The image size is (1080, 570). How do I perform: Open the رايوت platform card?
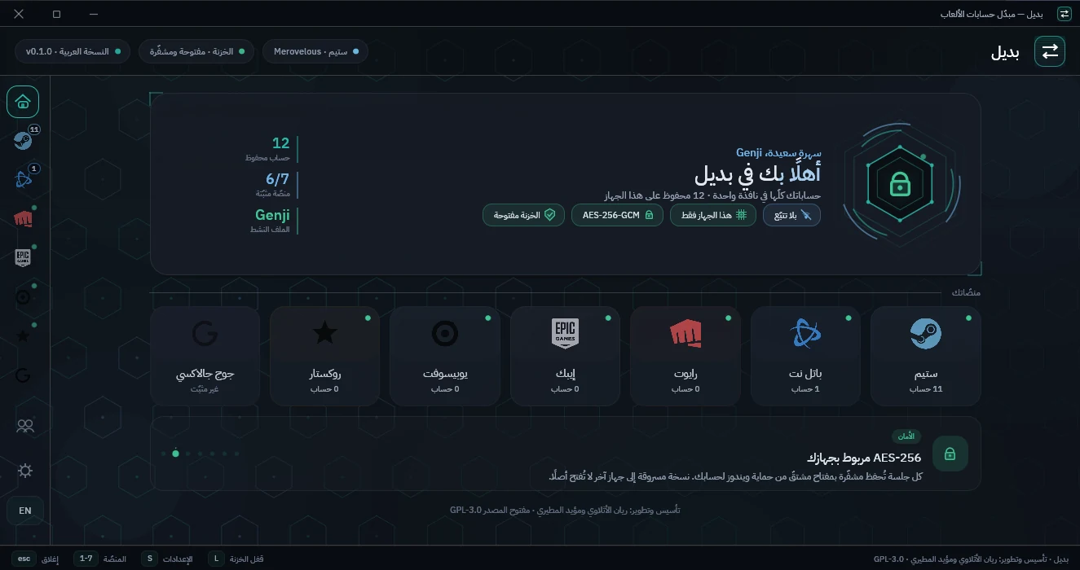tap(685, 356)
